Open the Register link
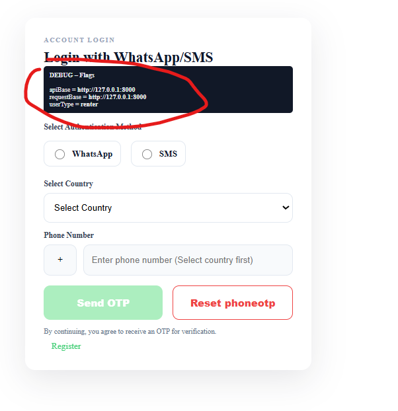The height and width of the screenshot is (411, 398). (66, 346)
